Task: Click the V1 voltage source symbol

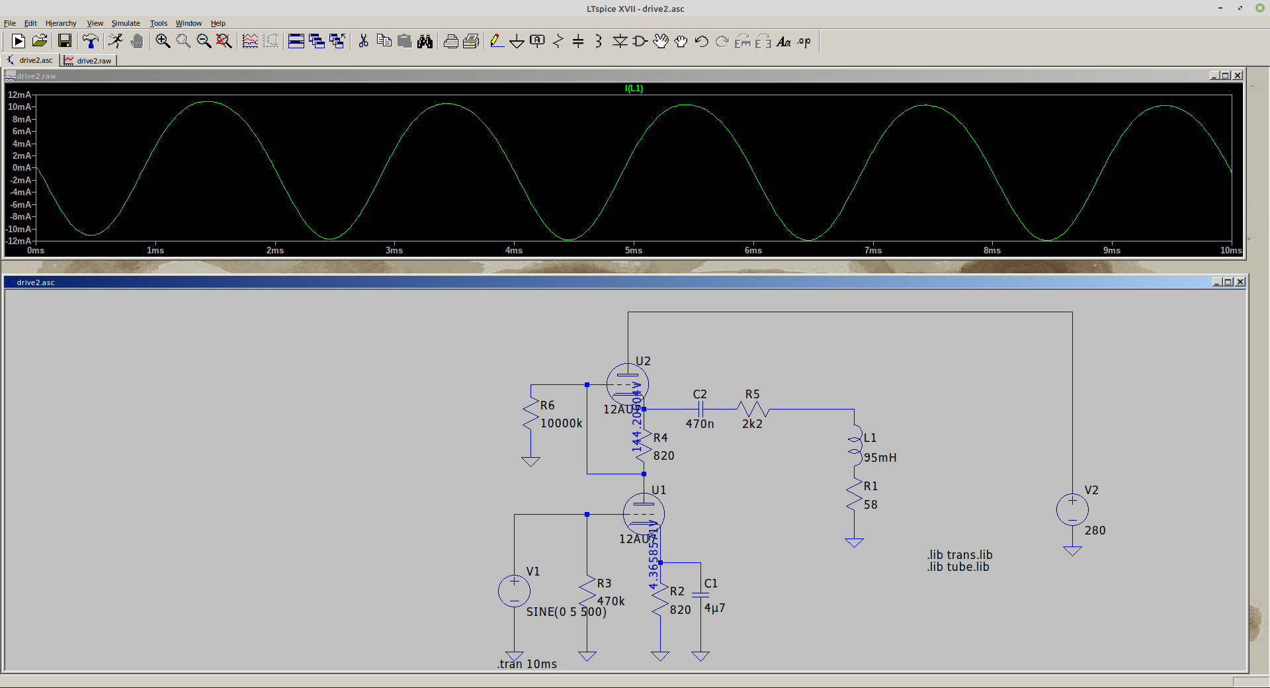Action: 514,591
